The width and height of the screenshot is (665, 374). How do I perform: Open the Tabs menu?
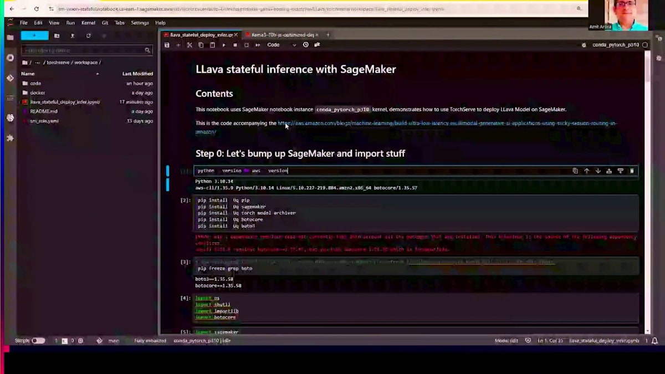pyautogui.click(x=120, y=23)
